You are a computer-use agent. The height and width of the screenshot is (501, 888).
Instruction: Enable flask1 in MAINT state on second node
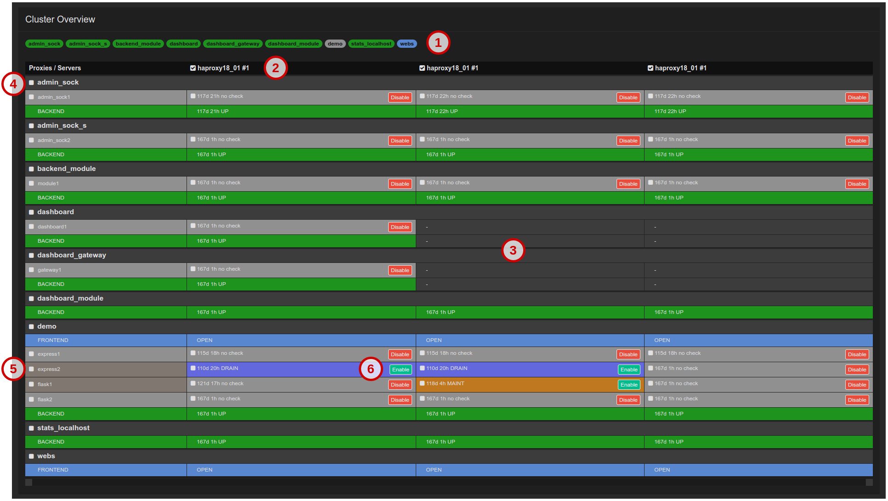pyautogui.click(x=628, y=384)
